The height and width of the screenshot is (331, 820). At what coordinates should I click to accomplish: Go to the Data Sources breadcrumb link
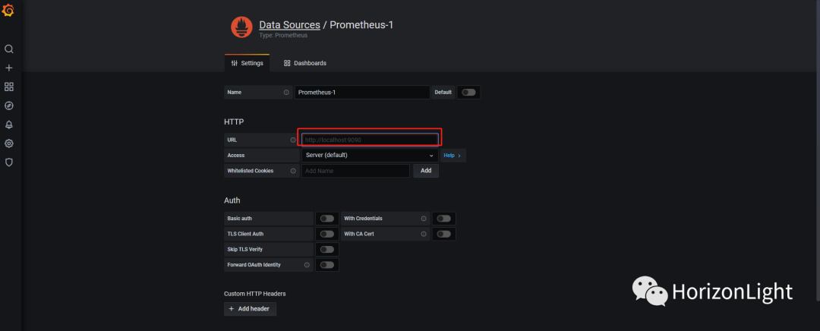(289, 25)
